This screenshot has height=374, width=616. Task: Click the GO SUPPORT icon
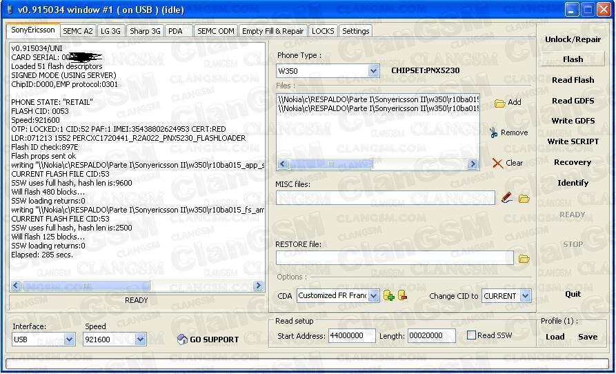[x=182, y=339]
